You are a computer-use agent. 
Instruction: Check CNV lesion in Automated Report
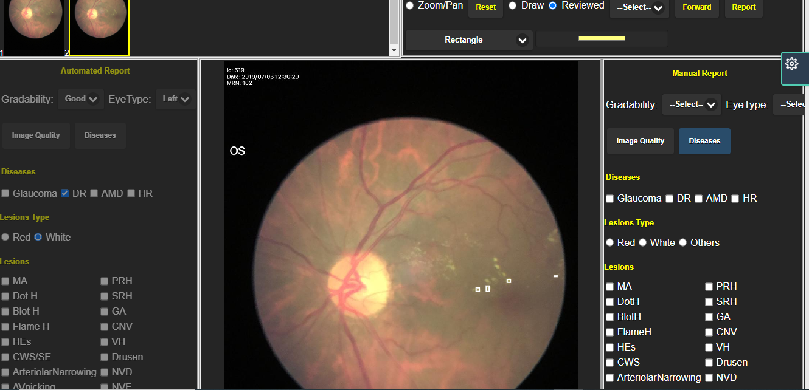pos(105,327)
